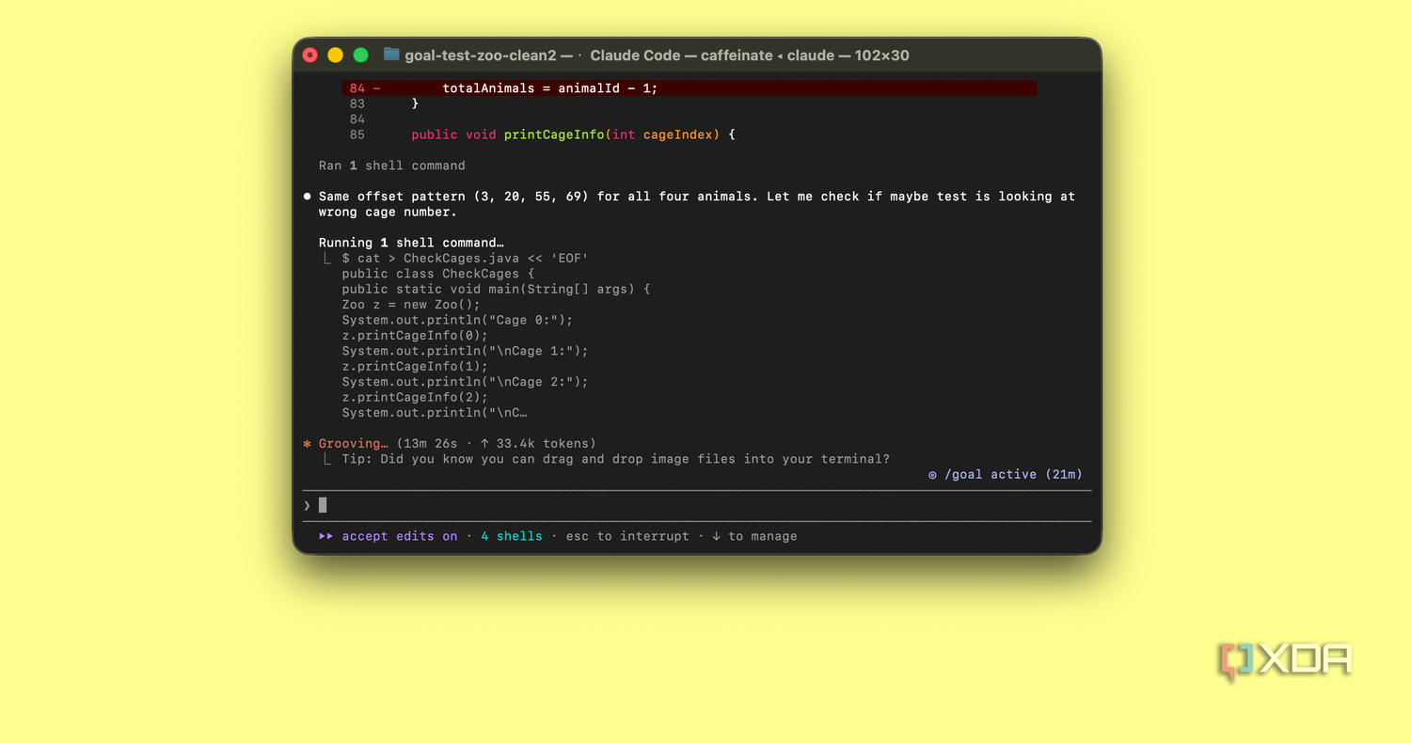This screenshot has width=1411, height=743.
Task: Click the 'goal-test-zoo-clean2' folder title
Action: [481, 55]
